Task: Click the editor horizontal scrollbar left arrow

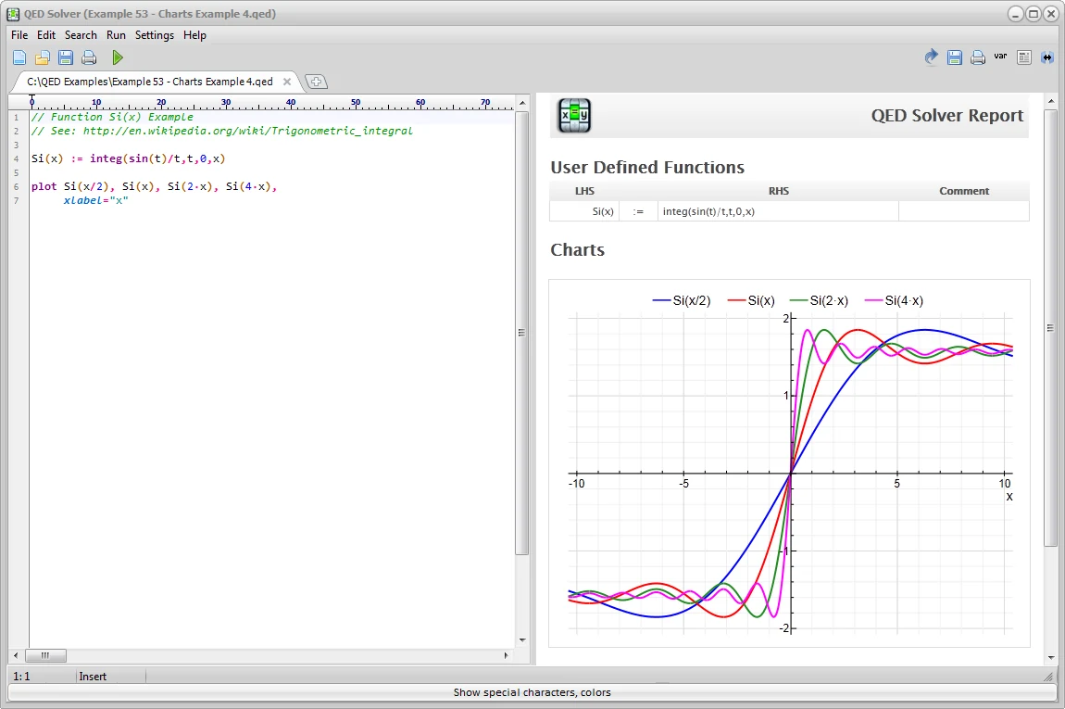Action: [x=16, y=656]
